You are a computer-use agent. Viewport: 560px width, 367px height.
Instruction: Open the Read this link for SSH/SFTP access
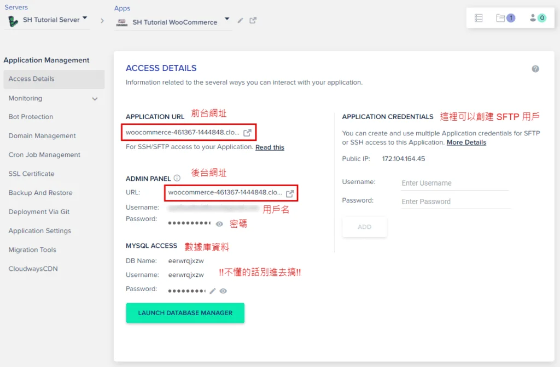pos(269,147)
